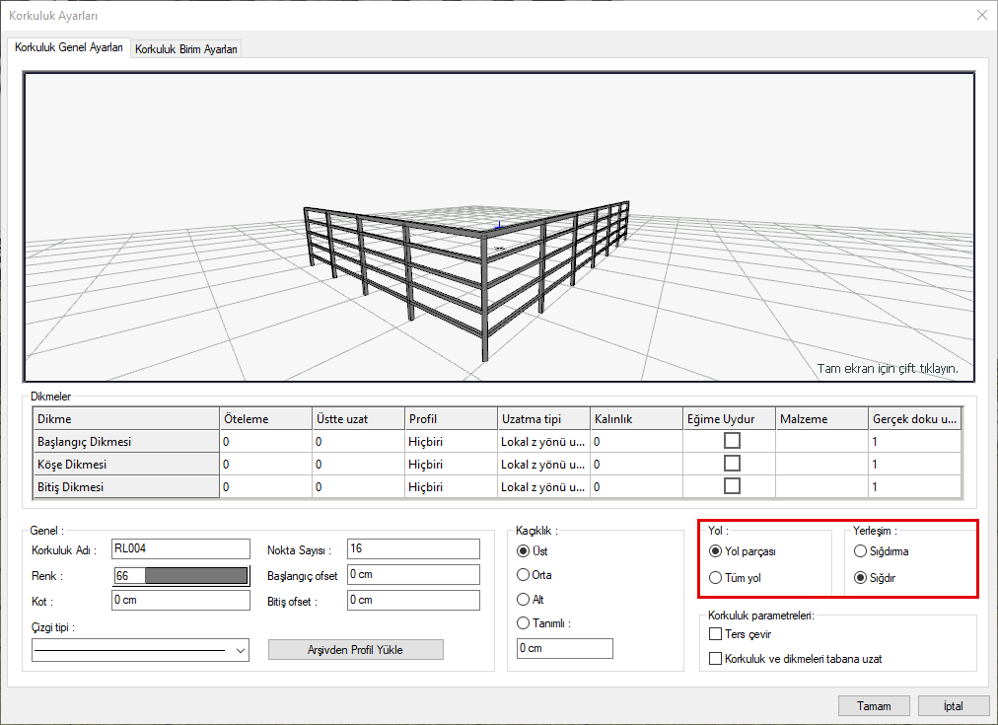
Task: Select Tanımlı offset radio button
Action: point(524,622)
